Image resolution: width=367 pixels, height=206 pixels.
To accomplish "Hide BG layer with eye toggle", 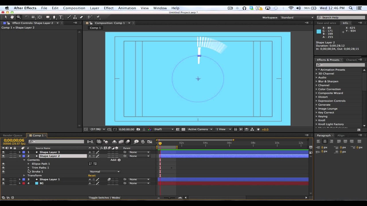I will [x=3, y=183].
